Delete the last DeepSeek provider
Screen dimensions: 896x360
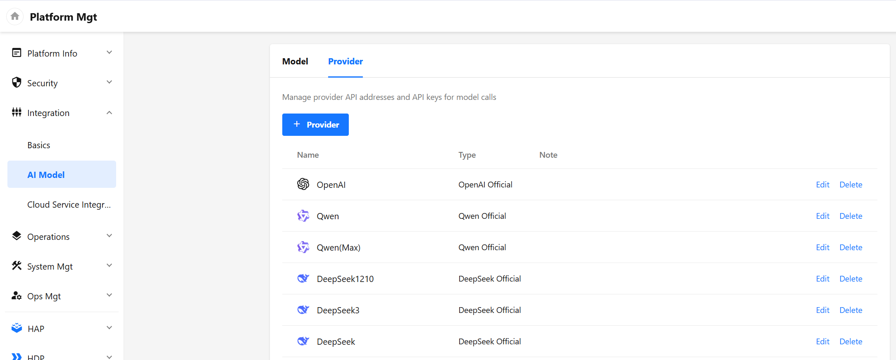(851, 341)
